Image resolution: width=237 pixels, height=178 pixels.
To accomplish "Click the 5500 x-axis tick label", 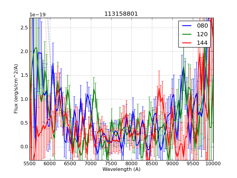I will 30,164.
